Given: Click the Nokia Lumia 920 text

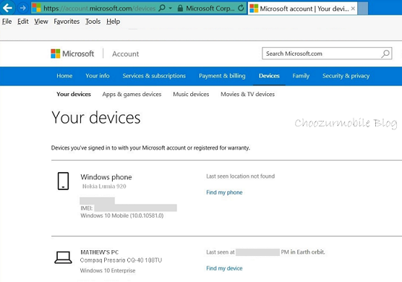Looking at the screenshot, I should pos(104,187).
